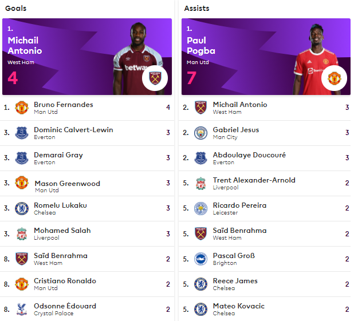Open Paul Pogba's photo in the Assists card
Screen dimensions: 354x321
(316, 59)
